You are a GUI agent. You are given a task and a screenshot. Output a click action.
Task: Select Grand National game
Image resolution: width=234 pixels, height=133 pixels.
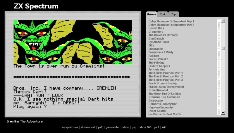click(158, 90)
